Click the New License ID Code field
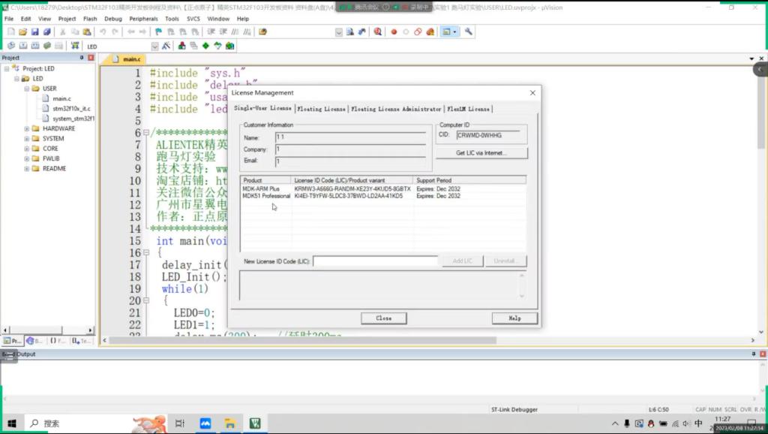The width and height of the screenshot is (768, 434). [375, 261]
